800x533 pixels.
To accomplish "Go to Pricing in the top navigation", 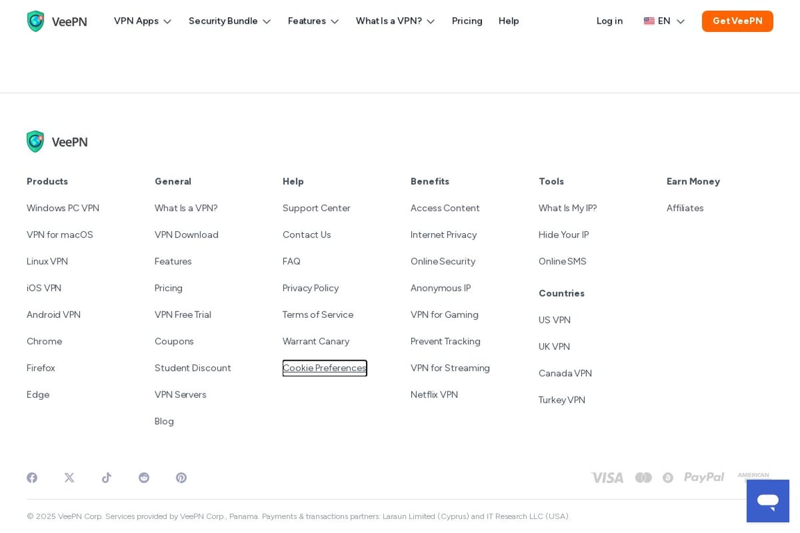I will point(467,21).
